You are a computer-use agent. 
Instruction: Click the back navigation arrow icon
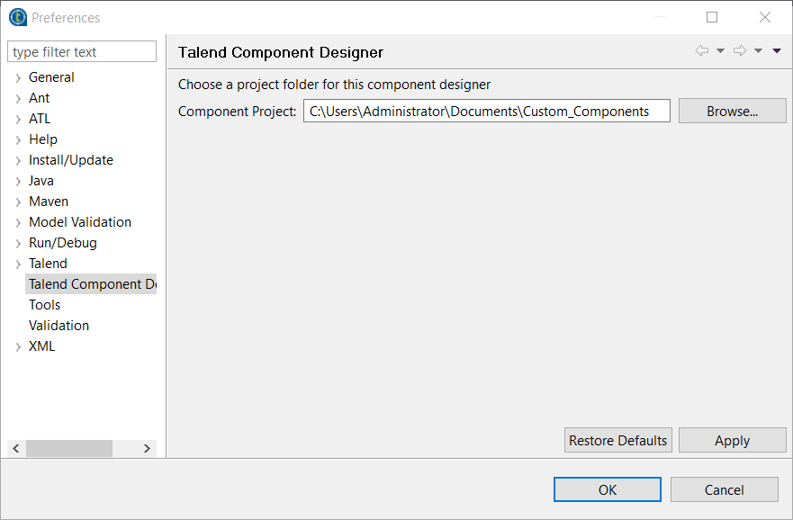pos(701,50)
